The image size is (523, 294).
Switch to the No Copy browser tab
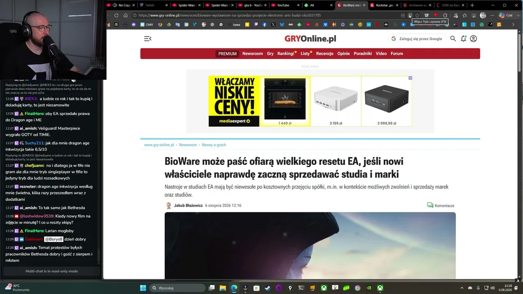pos(120,5)
